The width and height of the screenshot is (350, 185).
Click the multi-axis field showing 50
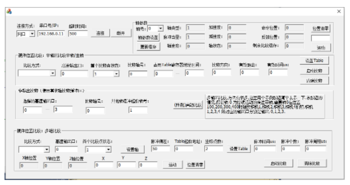(160, 148)
